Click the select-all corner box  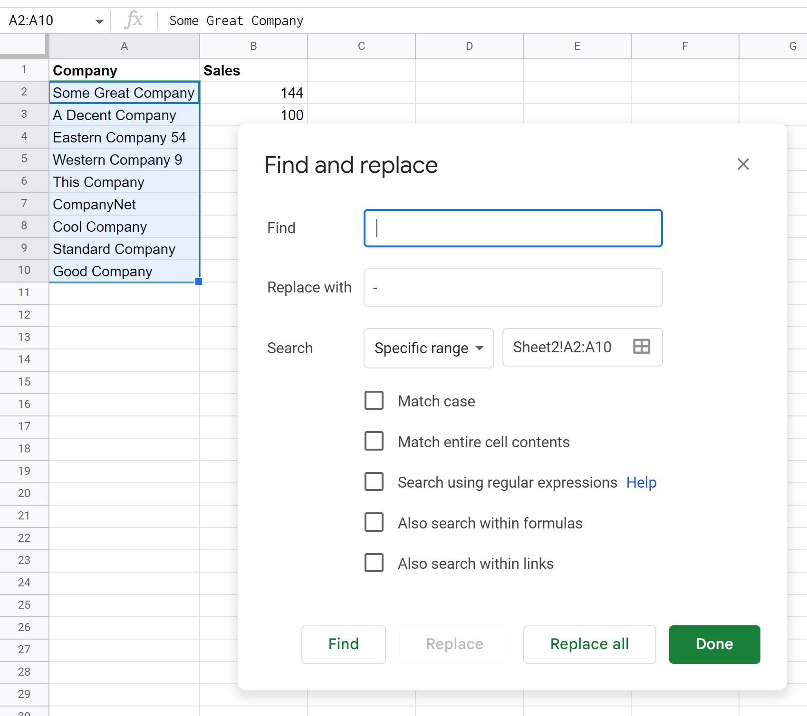(x=24, y=46)
